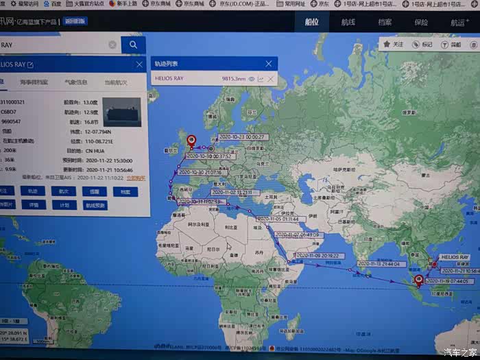480x360 pixels.
Task: Open the track chart icon for HELIOS RAY
Action: (x=261, y=79)
